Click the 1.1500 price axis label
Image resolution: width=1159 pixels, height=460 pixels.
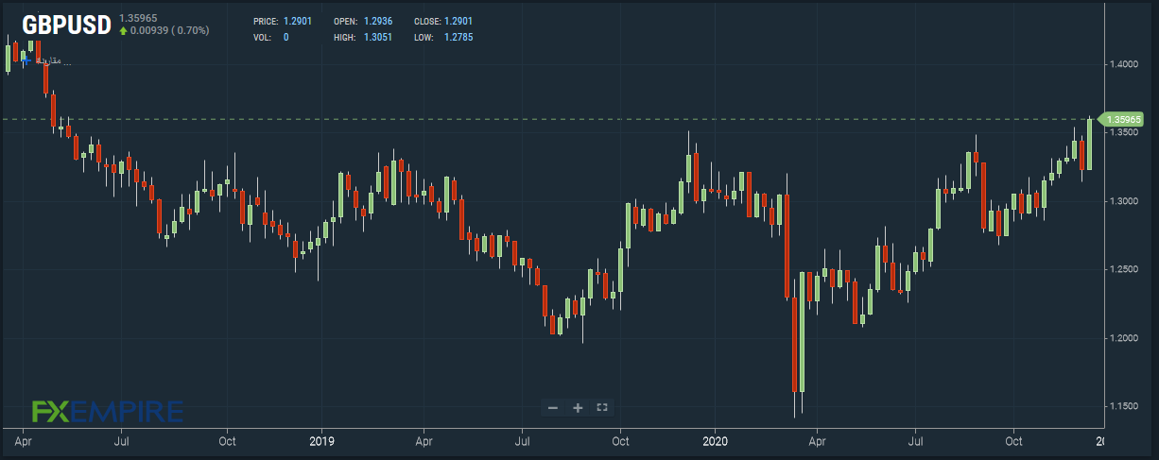pyautogui.click(x=1125, y=407)
